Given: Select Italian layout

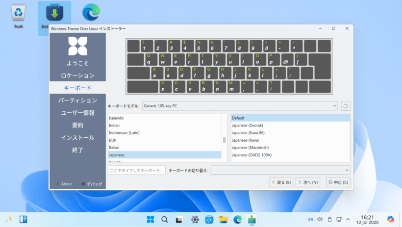Looking at the screenshot, I should [x=165, y=148].
